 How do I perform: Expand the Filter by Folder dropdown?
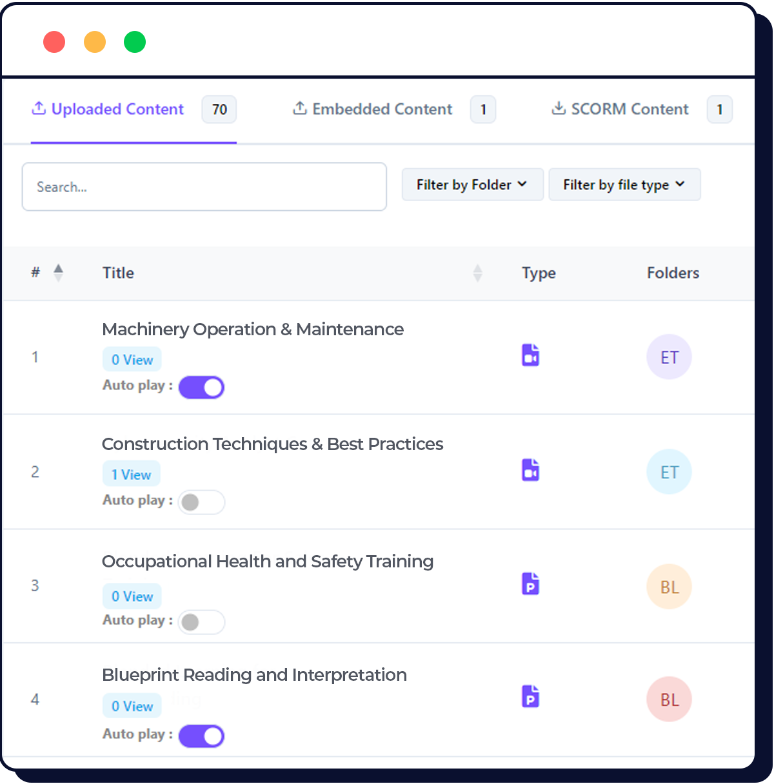click(472, 185)
